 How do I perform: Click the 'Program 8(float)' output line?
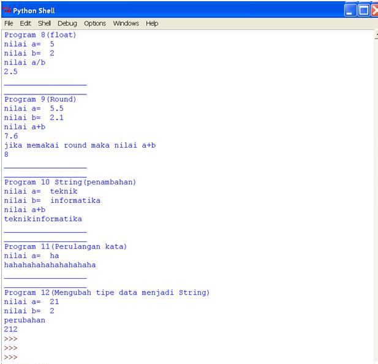40,35
